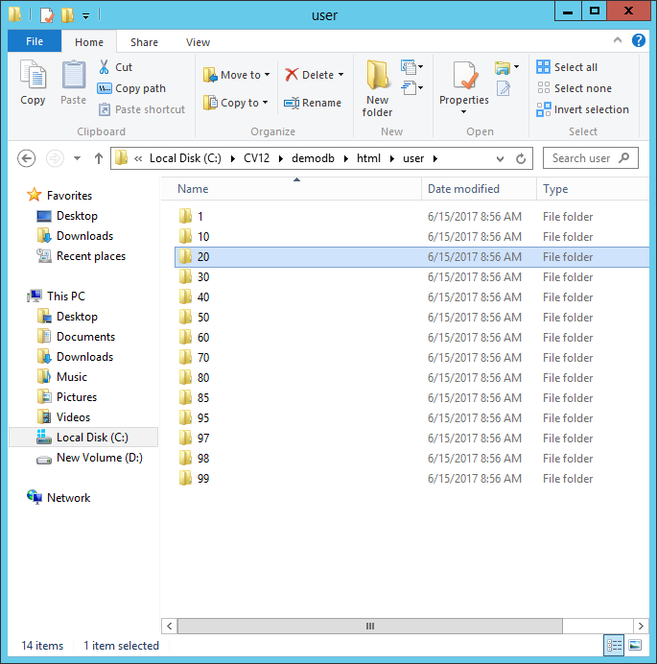Click the Paste clipboard icon
This screenshot has height=664, width=657.
pos(73,75)
